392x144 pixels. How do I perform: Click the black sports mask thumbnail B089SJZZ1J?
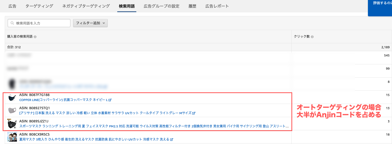(12, 124)
